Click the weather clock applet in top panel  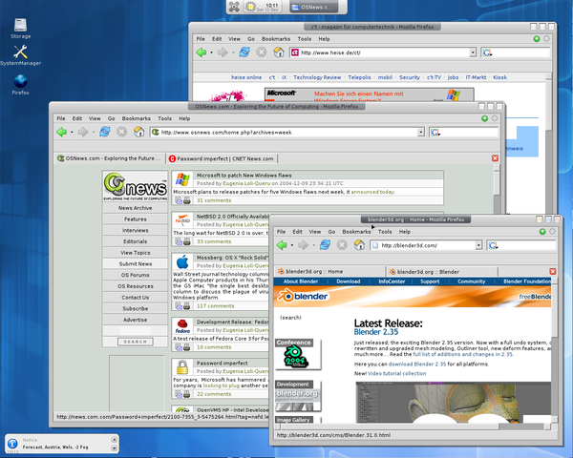coord(265,7)
